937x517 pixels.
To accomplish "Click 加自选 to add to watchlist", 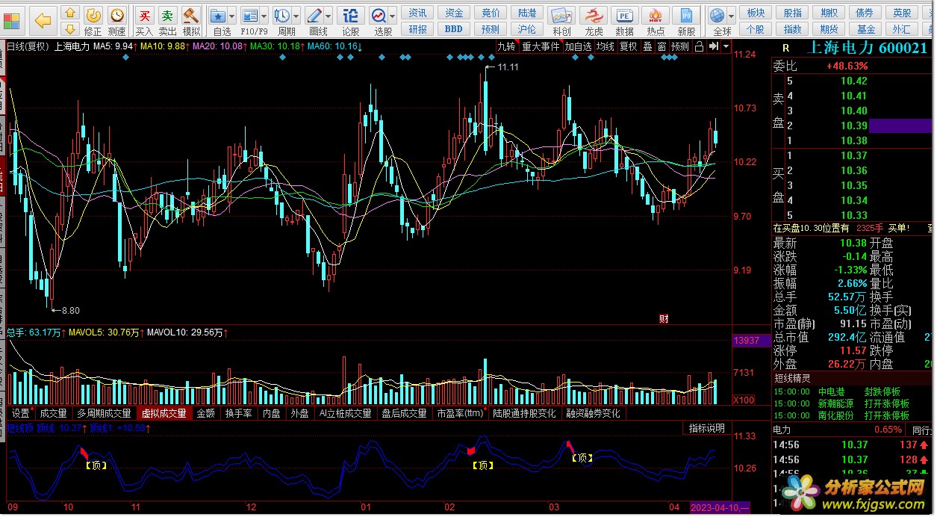I will [x=578, y=46].
